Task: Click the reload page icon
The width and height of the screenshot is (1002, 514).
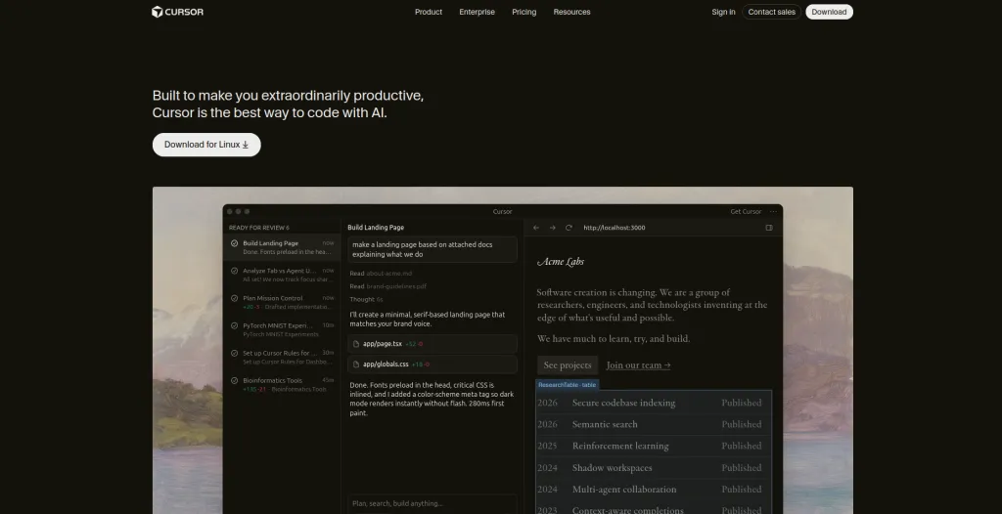Action: click(x=569, y=228)
